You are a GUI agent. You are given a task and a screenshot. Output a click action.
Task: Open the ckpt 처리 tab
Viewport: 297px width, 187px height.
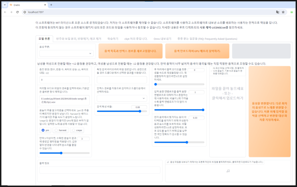click(136, 39)
